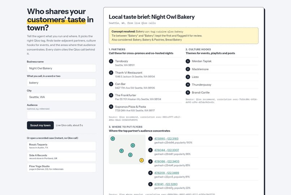Click the Business name input field
Image resolution: width=291 pixels, height=195 pixels.
pyautogui.click(x=61, y=68)
